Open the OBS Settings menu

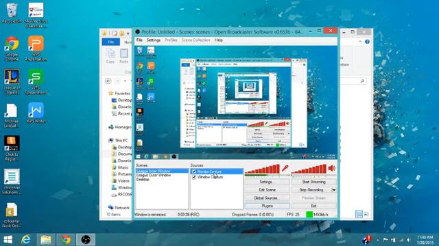click(x=154, y=40)
